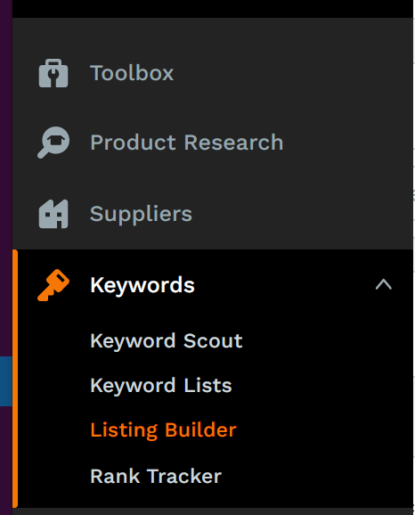
Task: Click empty space right of Listing Builder
Action: pos(323,430)
